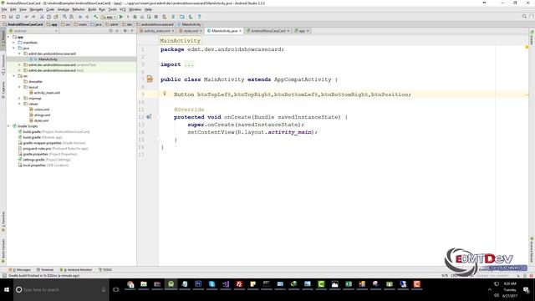This screenshot has width=535, height=301.
Task: Open the Edit menu
Action: (13, 9)
